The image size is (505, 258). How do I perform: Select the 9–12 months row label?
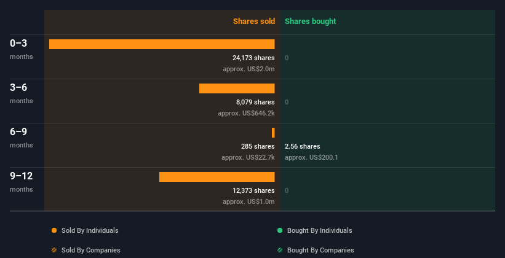22,182
